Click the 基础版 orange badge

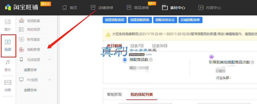coord(46,4)
